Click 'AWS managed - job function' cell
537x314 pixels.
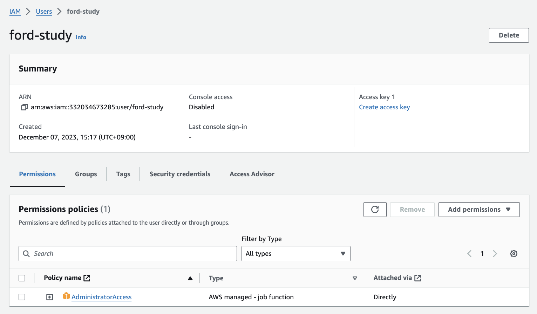click(251, 297)
